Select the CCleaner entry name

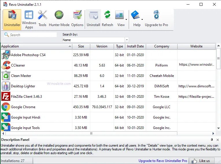18,65
